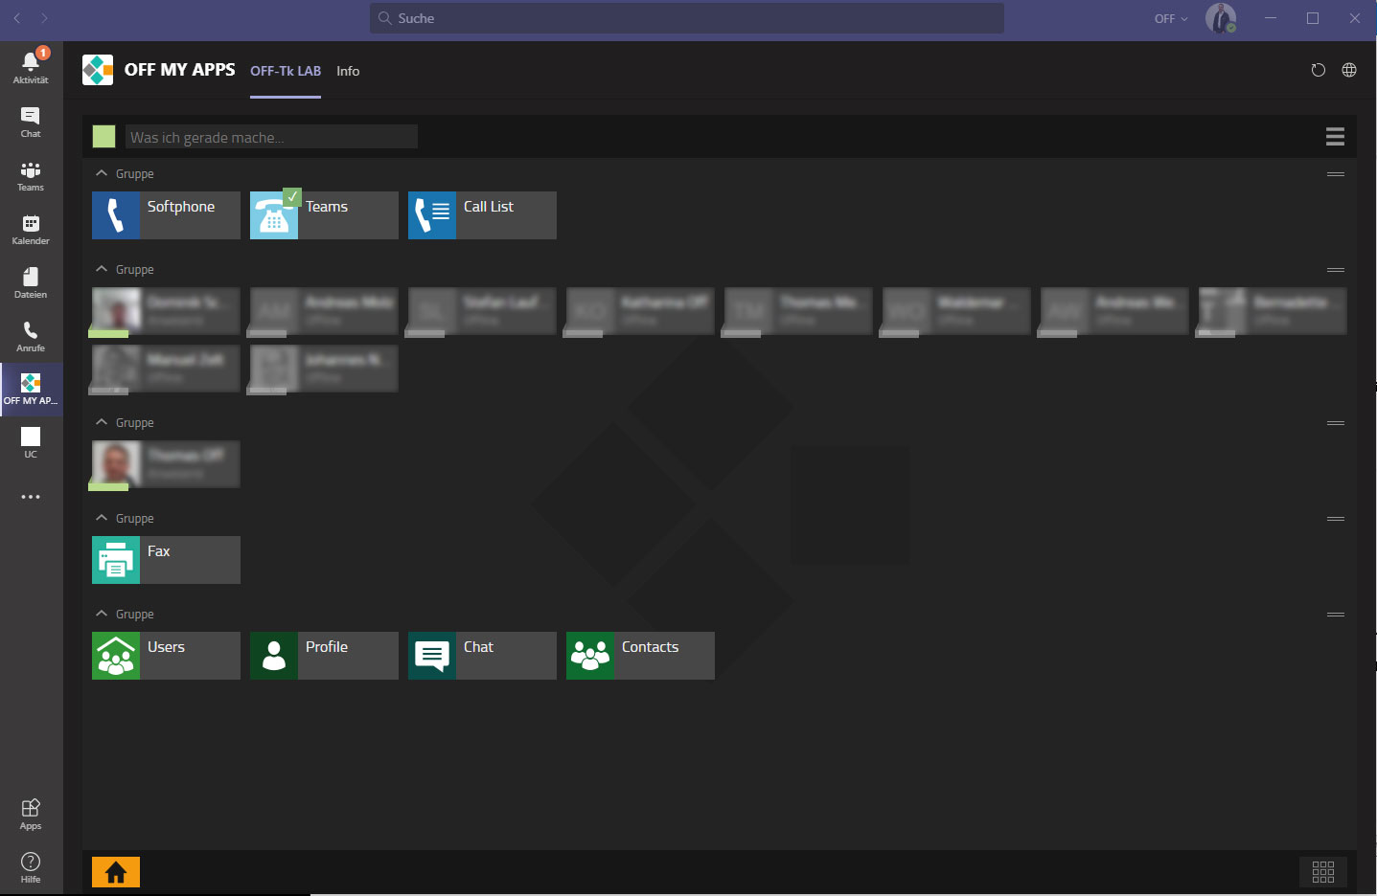Toggle the Teams telephone tile with checkmark

[324, 215]
